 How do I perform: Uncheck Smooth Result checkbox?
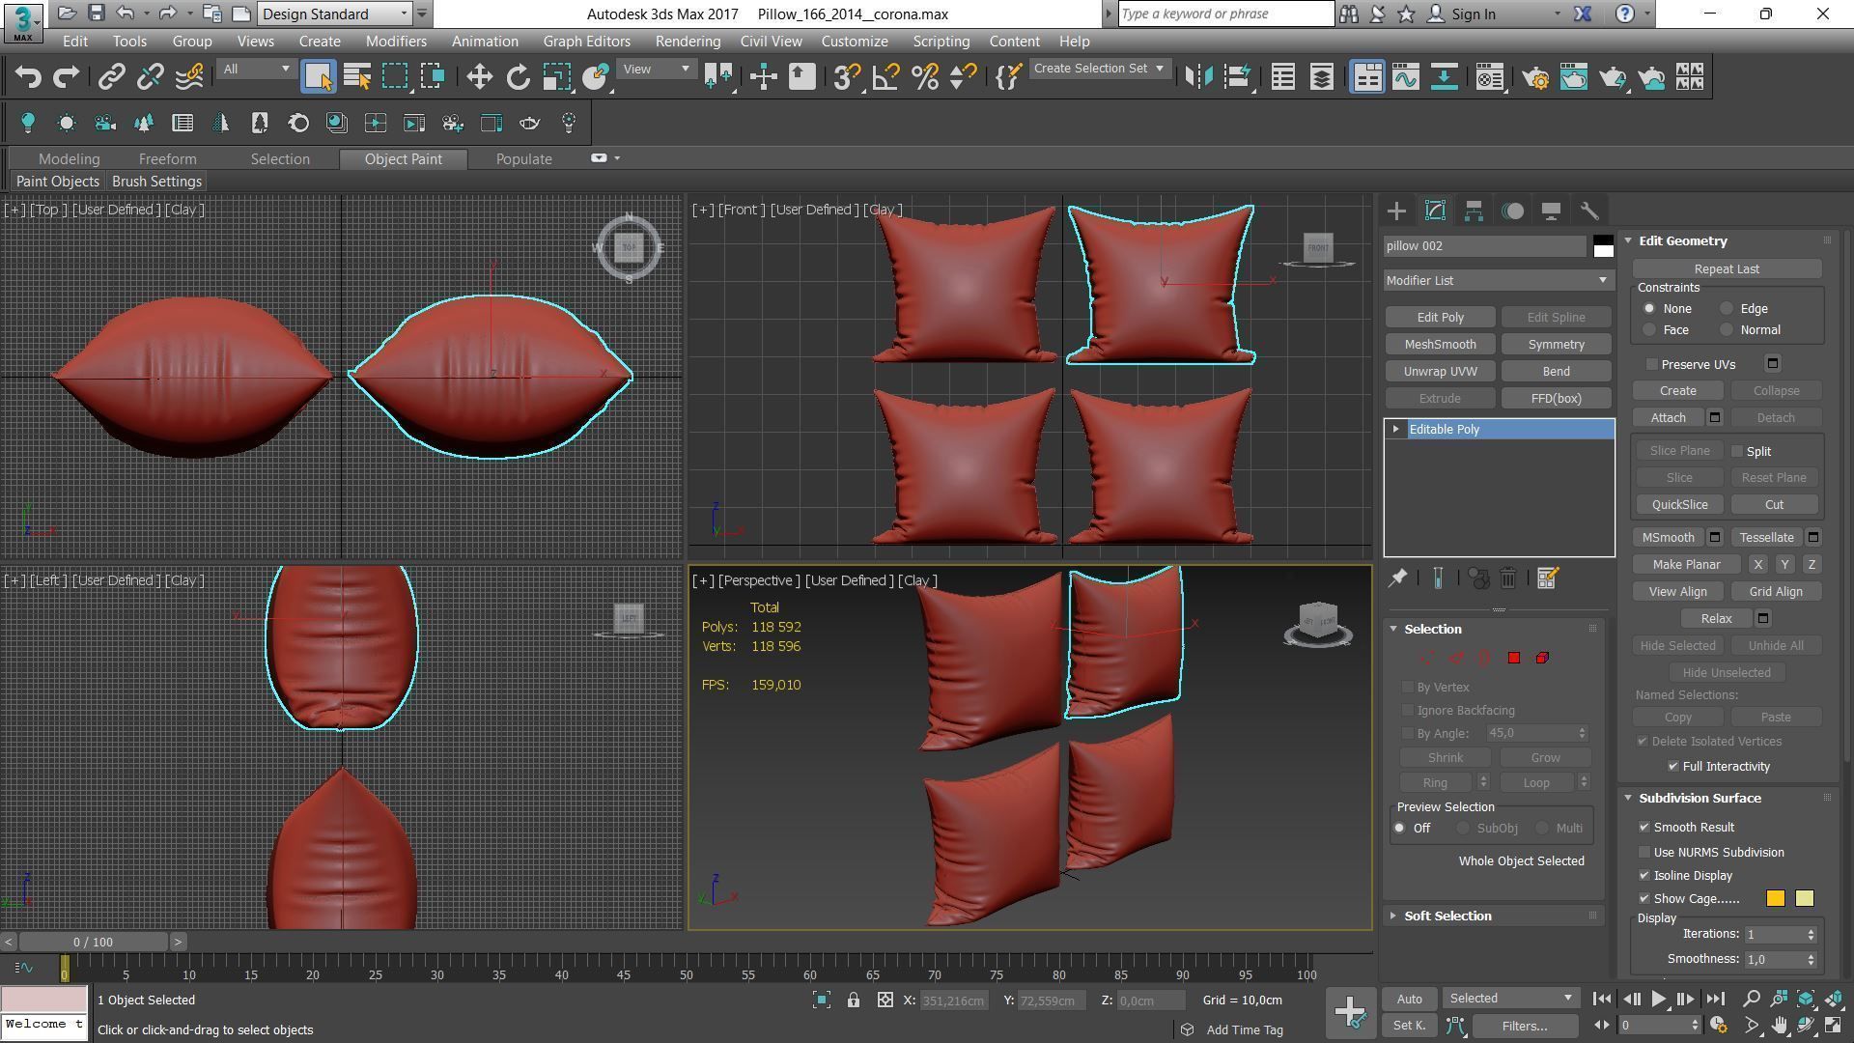click(1644, 828)
